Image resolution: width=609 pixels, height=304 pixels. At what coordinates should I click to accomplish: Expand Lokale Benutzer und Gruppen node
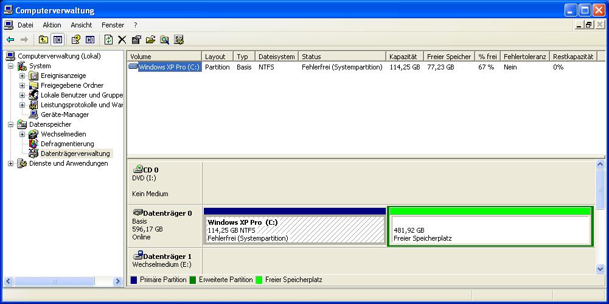tap(22, 95)
